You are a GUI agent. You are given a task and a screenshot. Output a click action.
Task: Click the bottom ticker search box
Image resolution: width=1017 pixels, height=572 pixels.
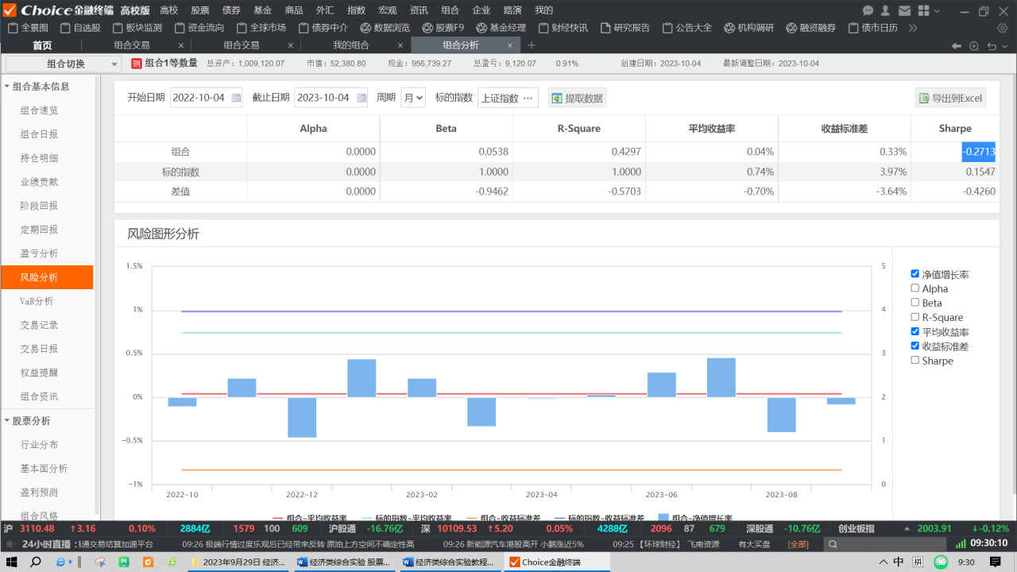click(886, 544)
